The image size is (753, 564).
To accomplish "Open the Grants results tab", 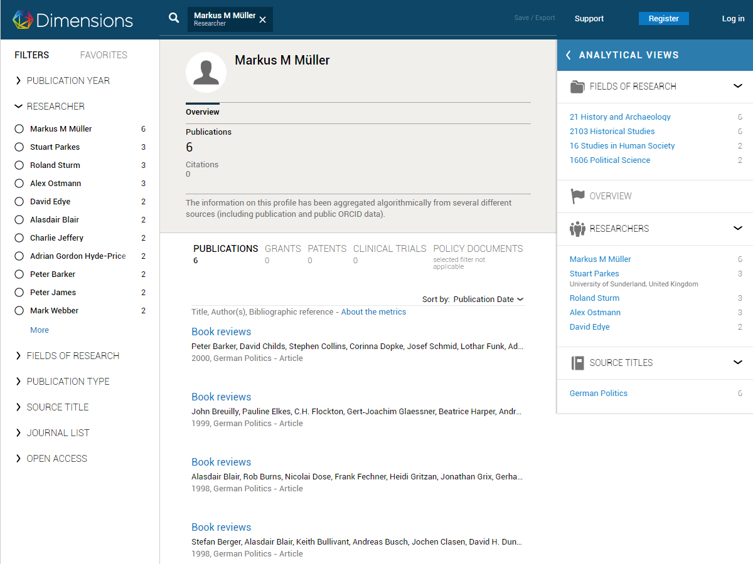I will pos(282,249).
